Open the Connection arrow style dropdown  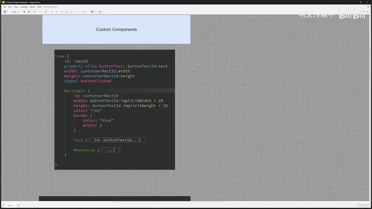pyautogui.click(x=78, y=12)
